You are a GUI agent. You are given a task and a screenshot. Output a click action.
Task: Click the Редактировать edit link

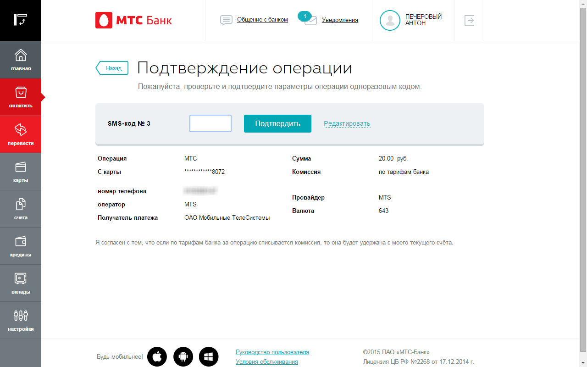[347, 123]
